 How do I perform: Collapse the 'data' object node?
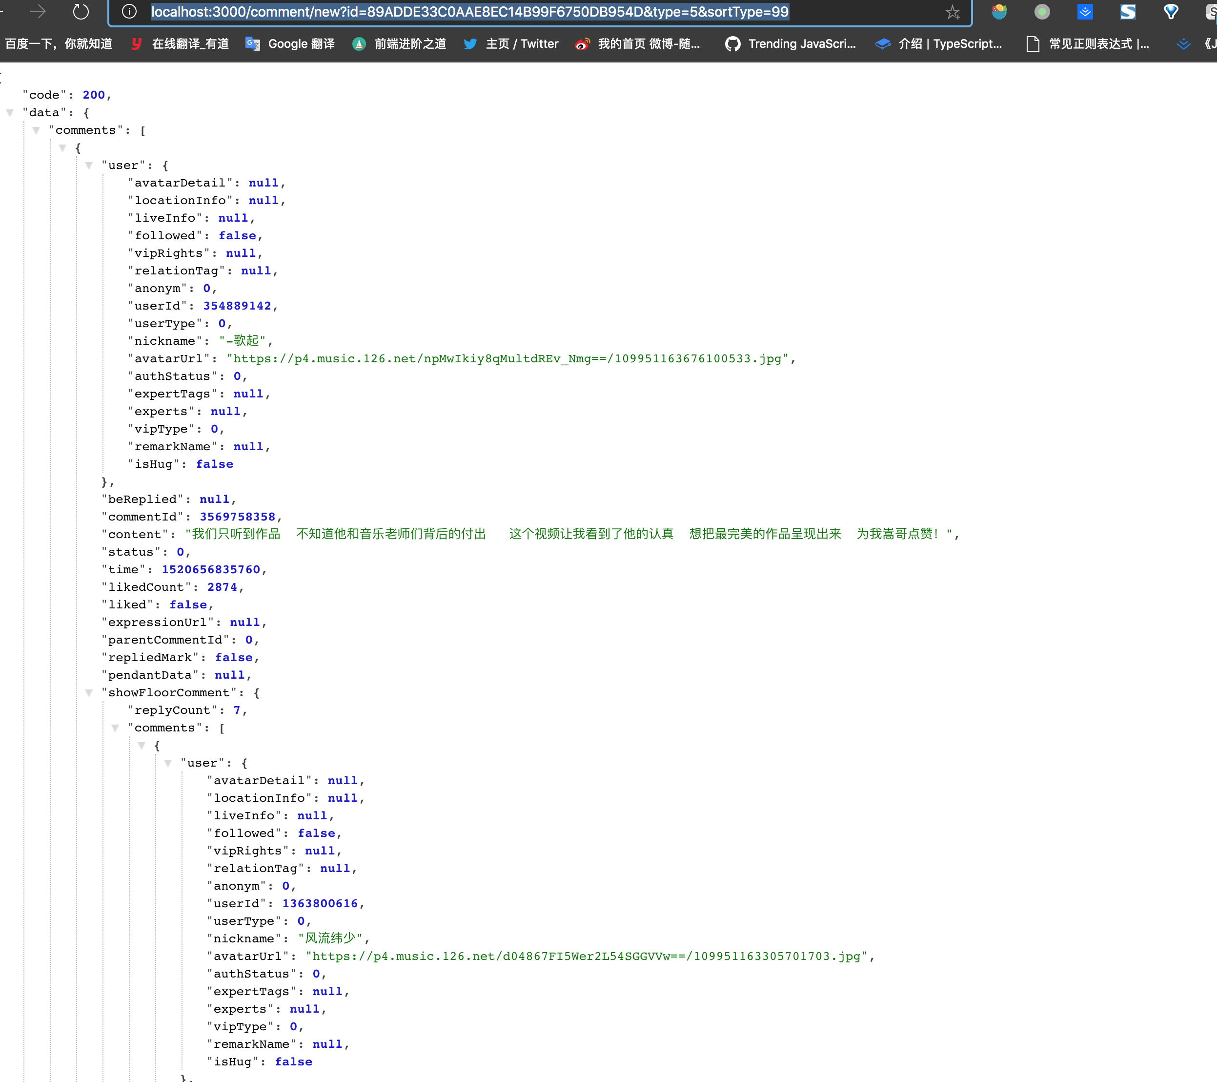[x=11, y=113]
